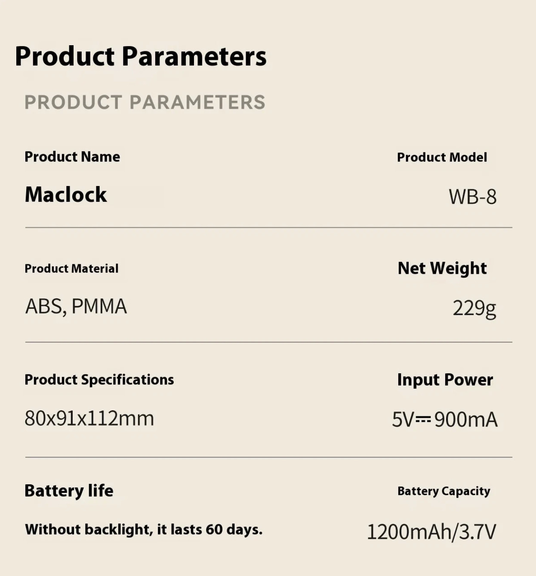
Task: Click the DC current symbol after 5V
Action: tap(423, 419)
